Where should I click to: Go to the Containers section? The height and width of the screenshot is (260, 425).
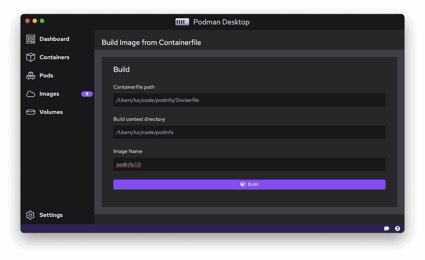(x=54, y=57)
